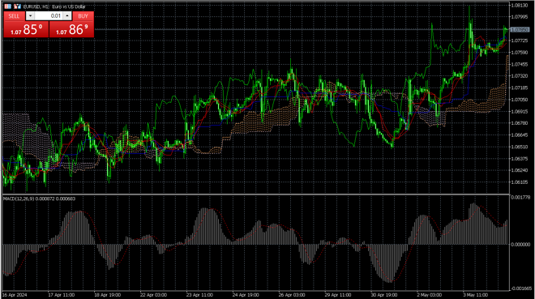Focus the 0.01 volume input field
Image resolution: width=535 pixels, height=299 pixels.
[x=49, y=16]
